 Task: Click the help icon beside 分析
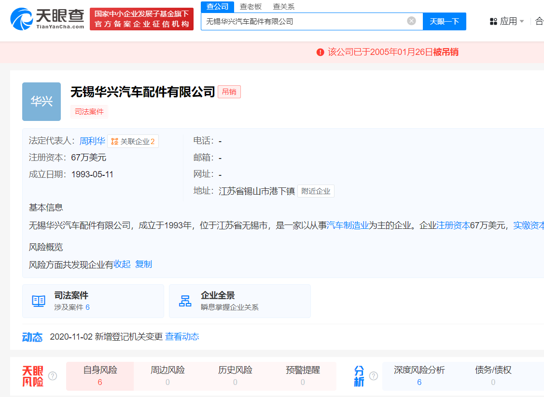tap(374, 376)
